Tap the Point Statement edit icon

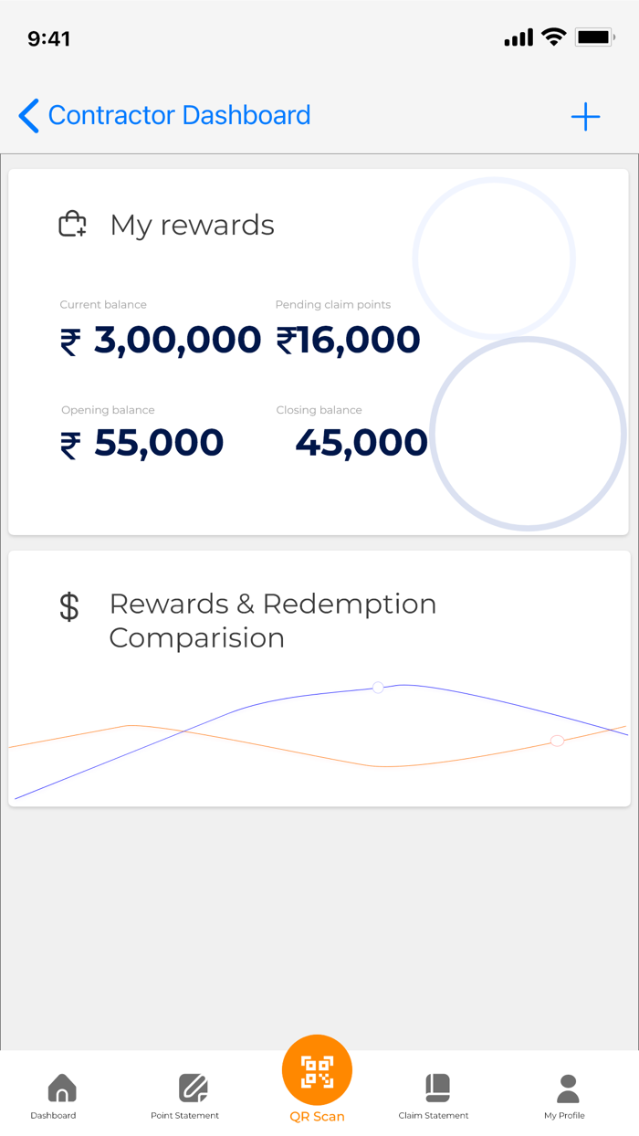tap(194, 1088)
